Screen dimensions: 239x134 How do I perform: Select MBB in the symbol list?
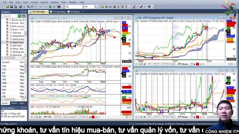4,83
